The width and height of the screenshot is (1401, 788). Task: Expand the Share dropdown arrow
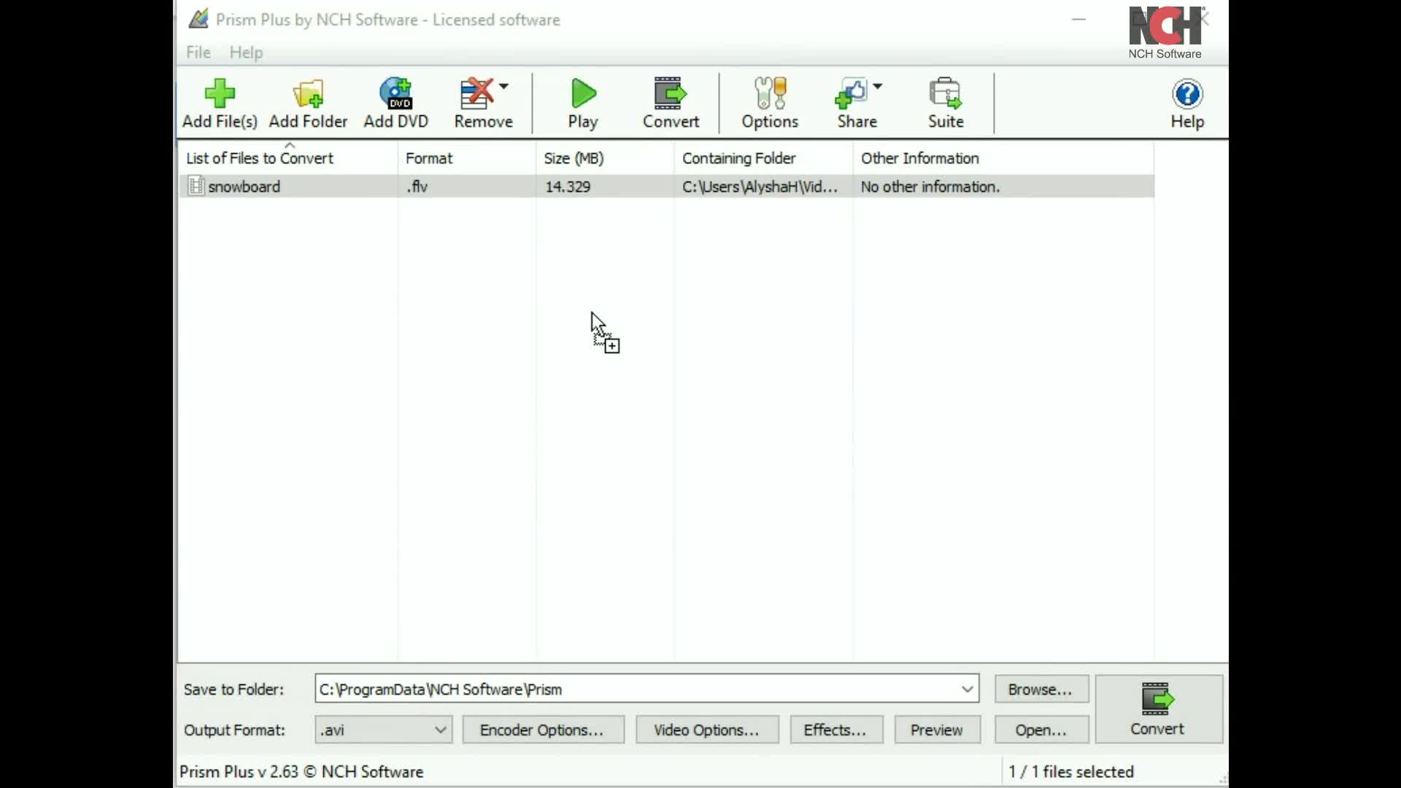click(878, 86)
